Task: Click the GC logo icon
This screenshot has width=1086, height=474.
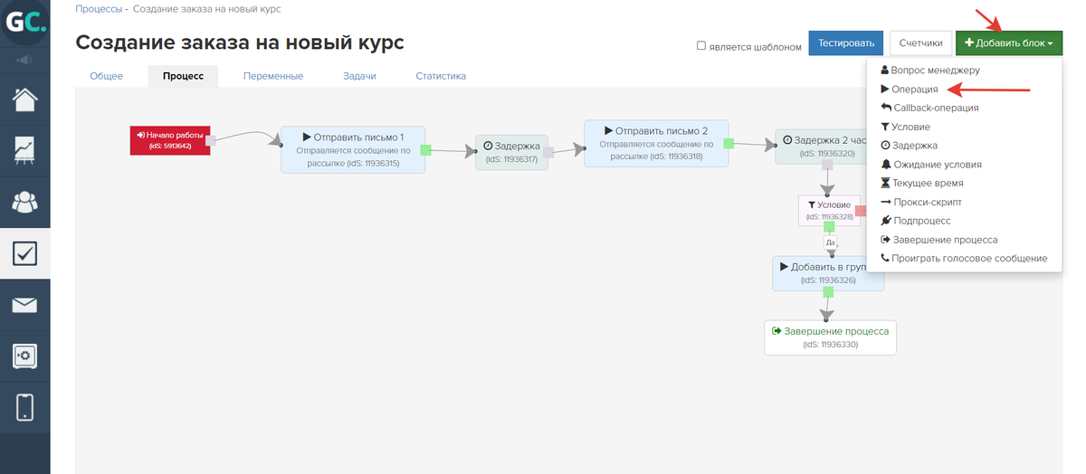Action: pos(24,23)
